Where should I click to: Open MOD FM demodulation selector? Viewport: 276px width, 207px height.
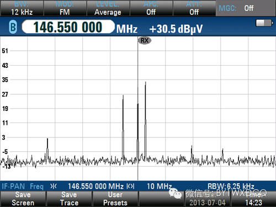[x=65, y=8]
